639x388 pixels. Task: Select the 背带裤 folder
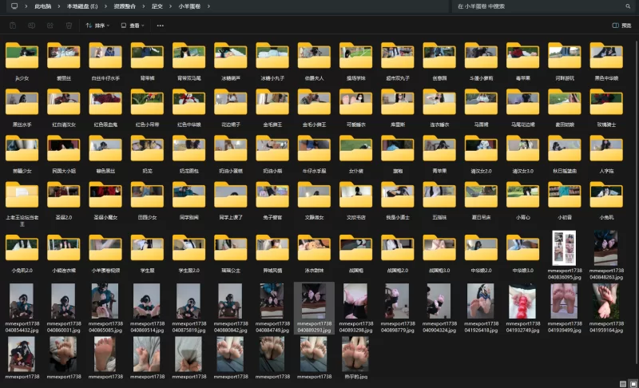(147, 61)
